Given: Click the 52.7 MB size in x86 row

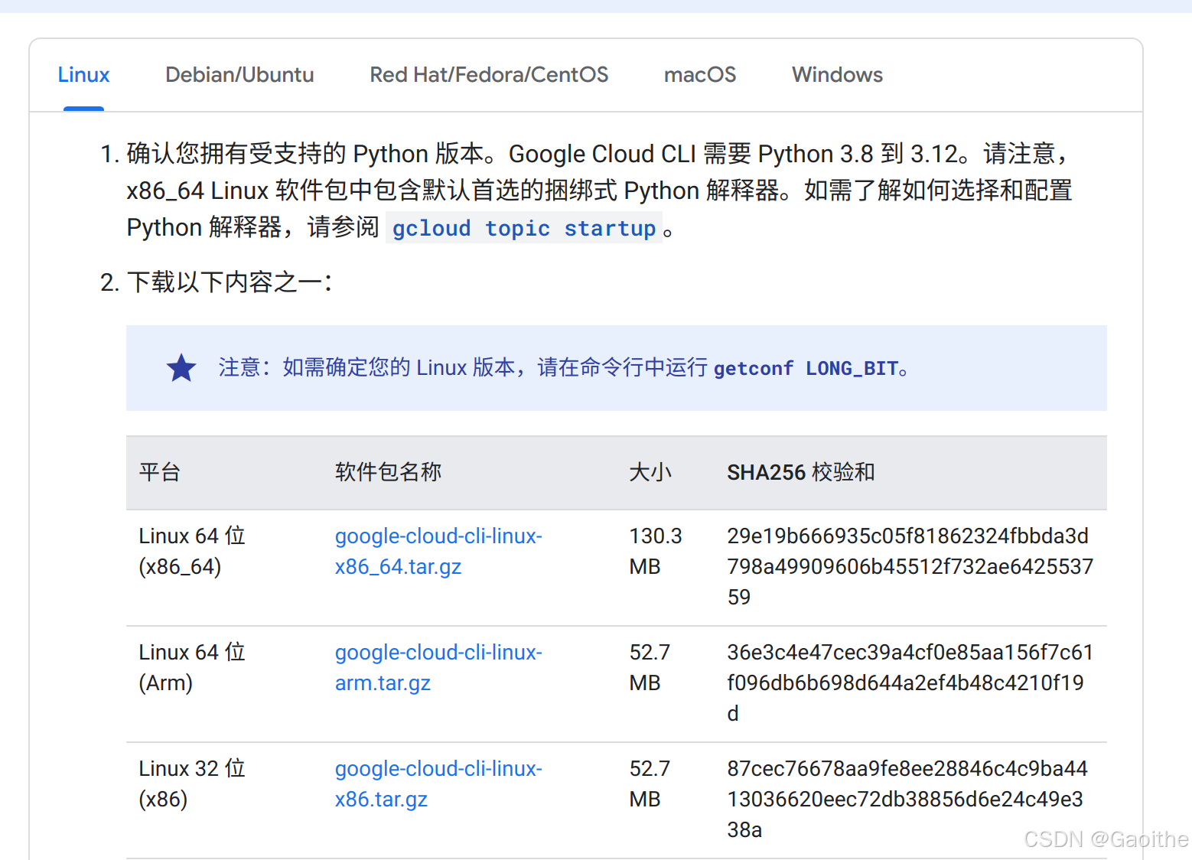Looking at the screenshot, I should [x=650, y=783].
